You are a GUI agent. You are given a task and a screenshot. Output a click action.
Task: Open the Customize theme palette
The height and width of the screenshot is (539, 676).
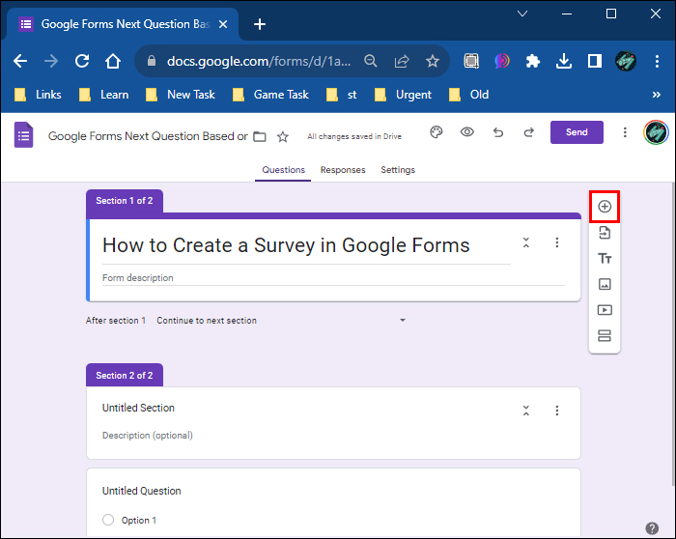click(x=437, y=132)
